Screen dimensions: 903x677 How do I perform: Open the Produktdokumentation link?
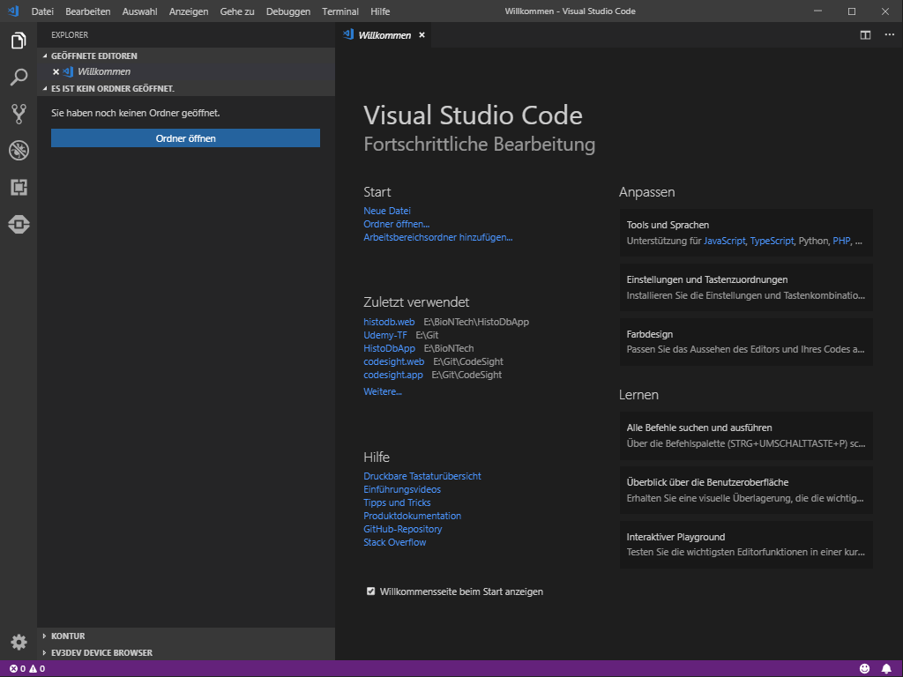point(412,516)
